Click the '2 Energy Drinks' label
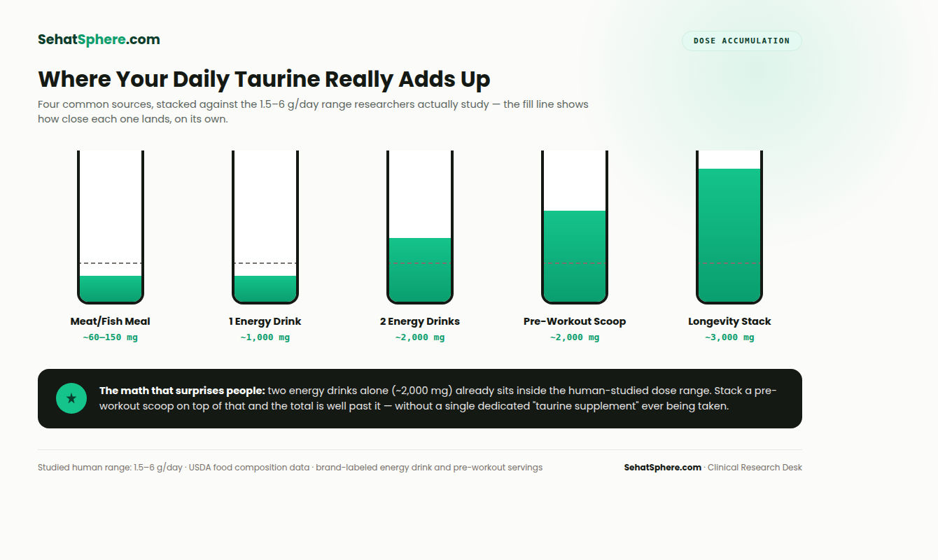This screenshot has height=560, width=938. 420,321
